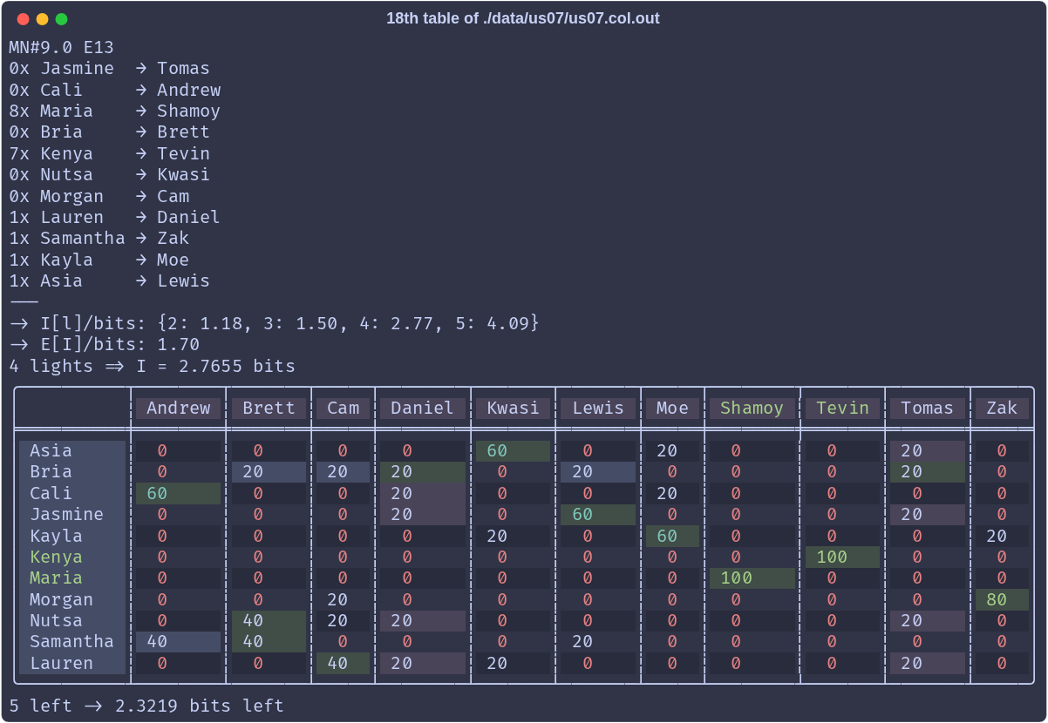Click Nutsa's 20 cell under Tomas
The height and width of the screenshot is (723, 1048).
[x=928, y=620]
